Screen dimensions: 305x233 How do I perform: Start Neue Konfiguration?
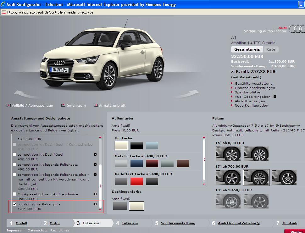pos(251,105)
